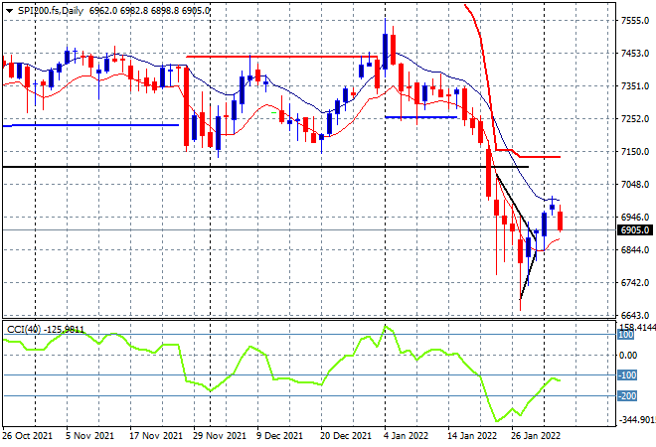Click the 9 Dec 2021 date label
The image size is (656, 447).
[279, 436]
